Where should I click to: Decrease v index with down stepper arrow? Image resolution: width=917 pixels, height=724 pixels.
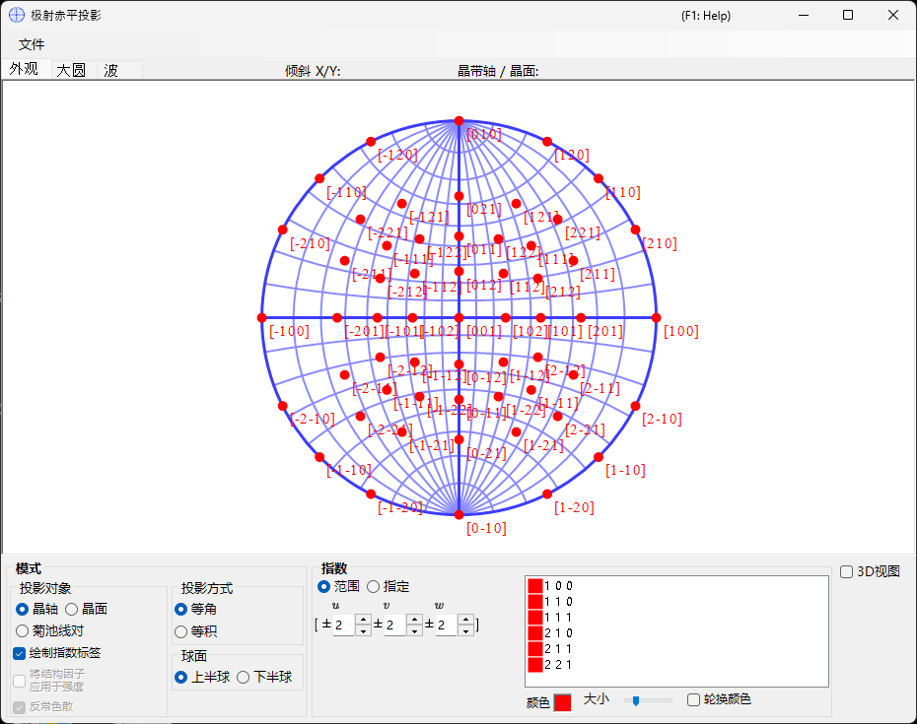[x=415, y=630]
